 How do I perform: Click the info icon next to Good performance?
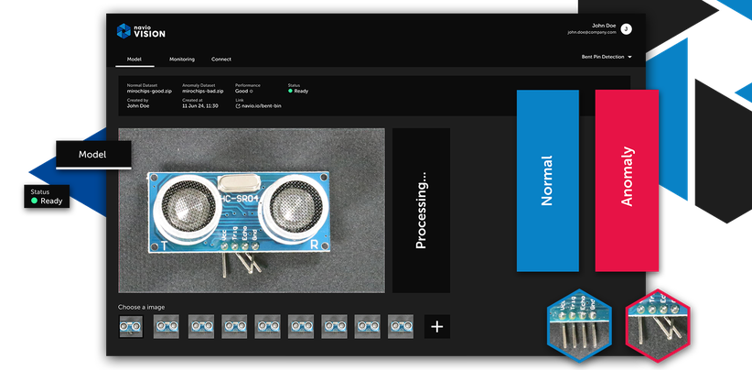(x=252, y=92)
